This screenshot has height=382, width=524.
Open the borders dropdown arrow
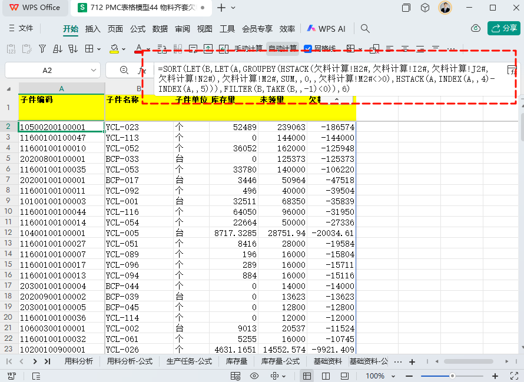click(99, 49)
